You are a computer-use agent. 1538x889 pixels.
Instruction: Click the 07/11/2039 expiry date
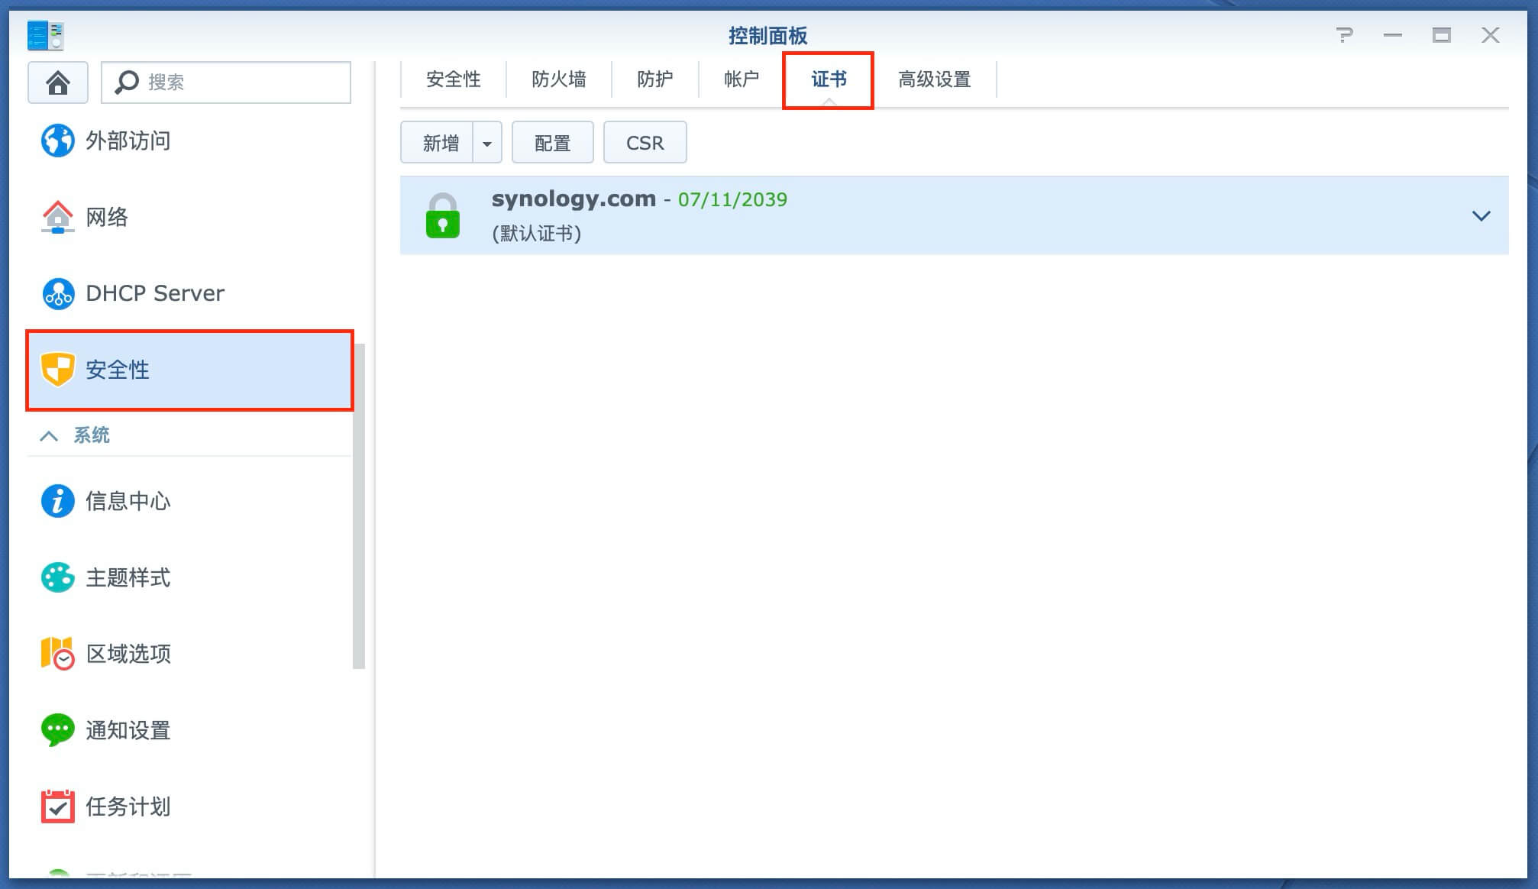[732, 199]
